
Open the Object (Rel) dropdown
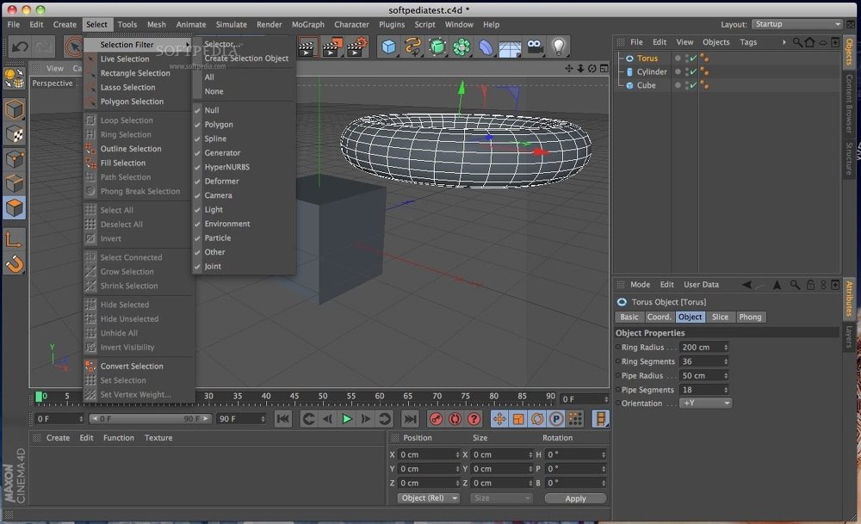point(428,498)
